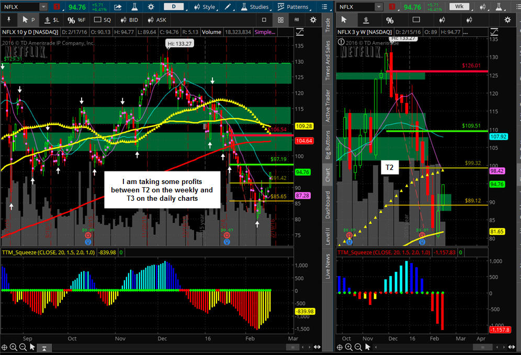
Task: Open the Active Trader sidebar tab
Action: click(x=327, y=106)
